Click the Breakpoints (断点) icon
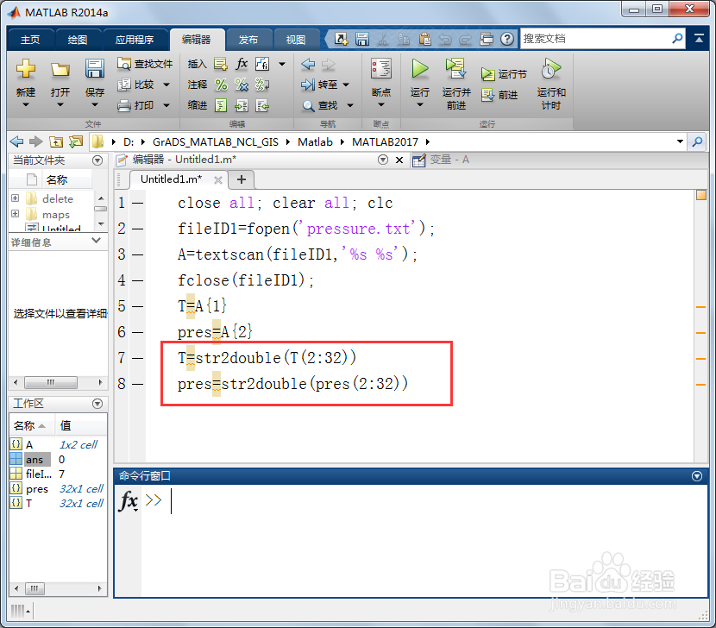Image resolution: width=716 pixels, height=628 pixels. (x=381, y=69)
